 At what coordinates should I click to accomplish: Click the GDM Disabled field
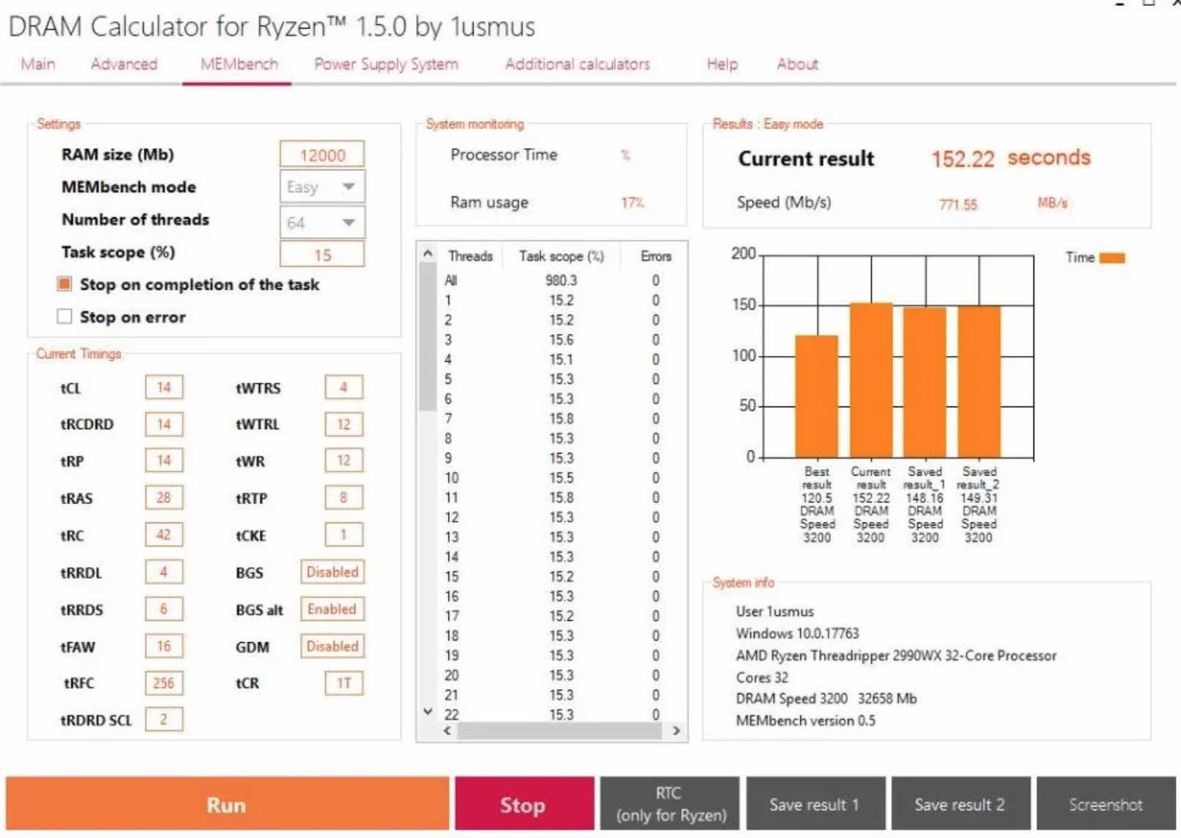(333, 646)
